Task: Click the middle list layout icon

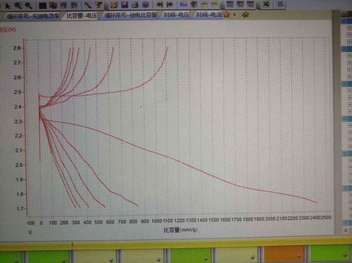Action: click(x=241, y=4)
